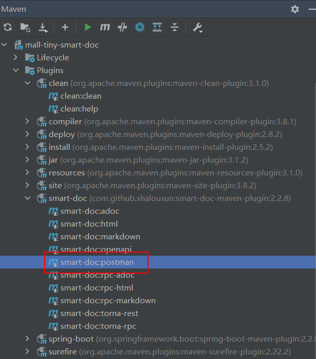This screenshot has height=359, width=316.
Task: Expand the deploy plugin node
Action: 27,134
